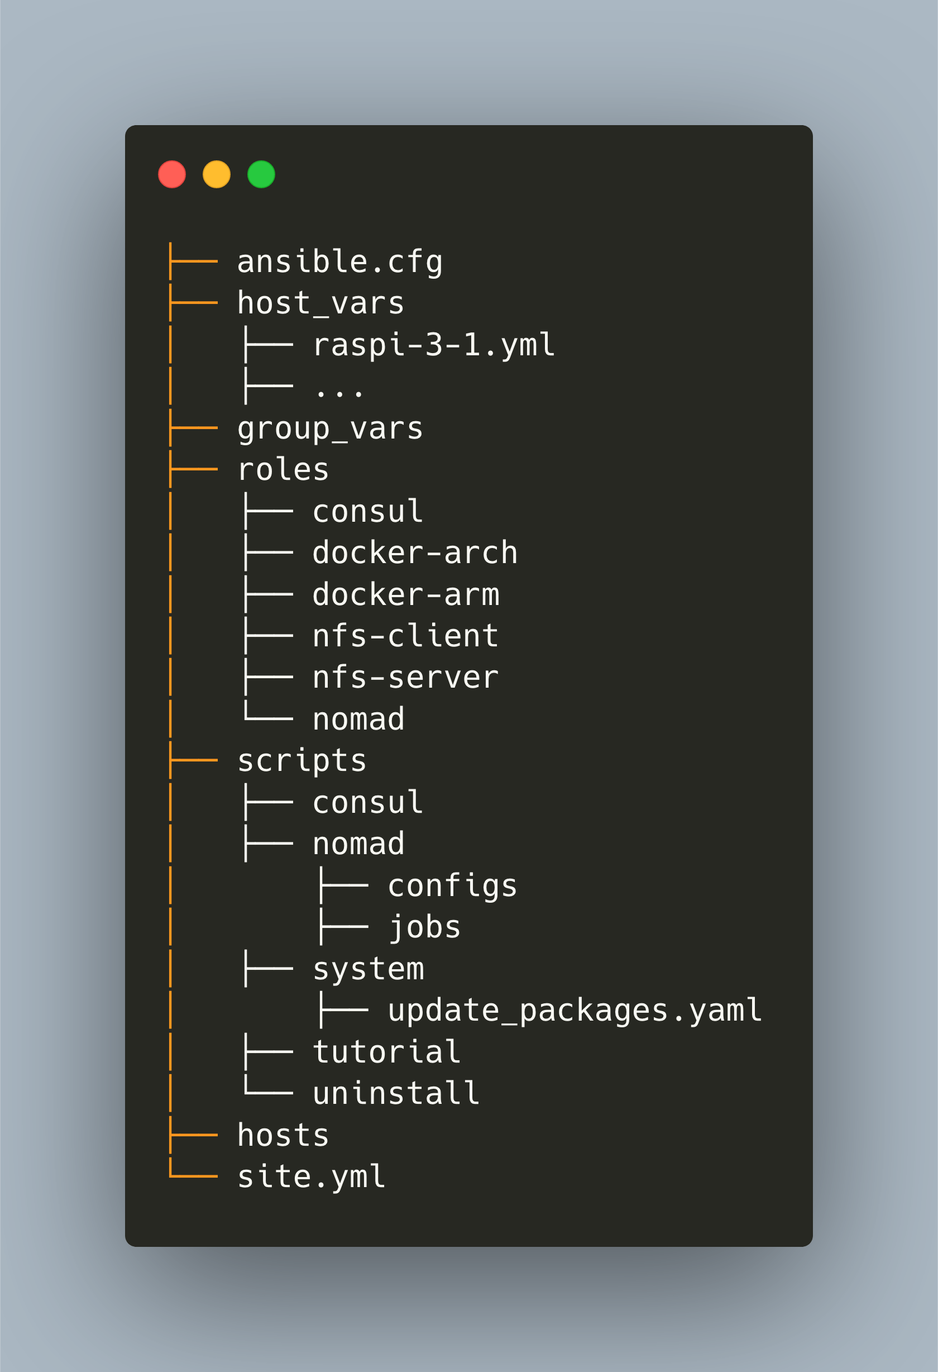Click the nfs-client role entry
Image resolution: width=938 pixels, height=1372 pixels.
406,636
